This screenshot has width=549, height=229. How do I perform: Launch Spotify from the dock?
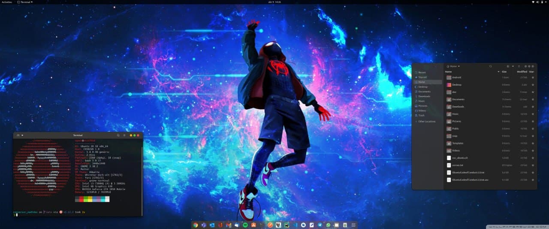(245, 225)
